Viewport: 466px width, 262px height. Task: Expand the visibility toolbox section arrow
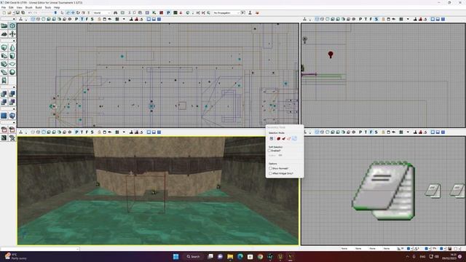tap(14, 122)
